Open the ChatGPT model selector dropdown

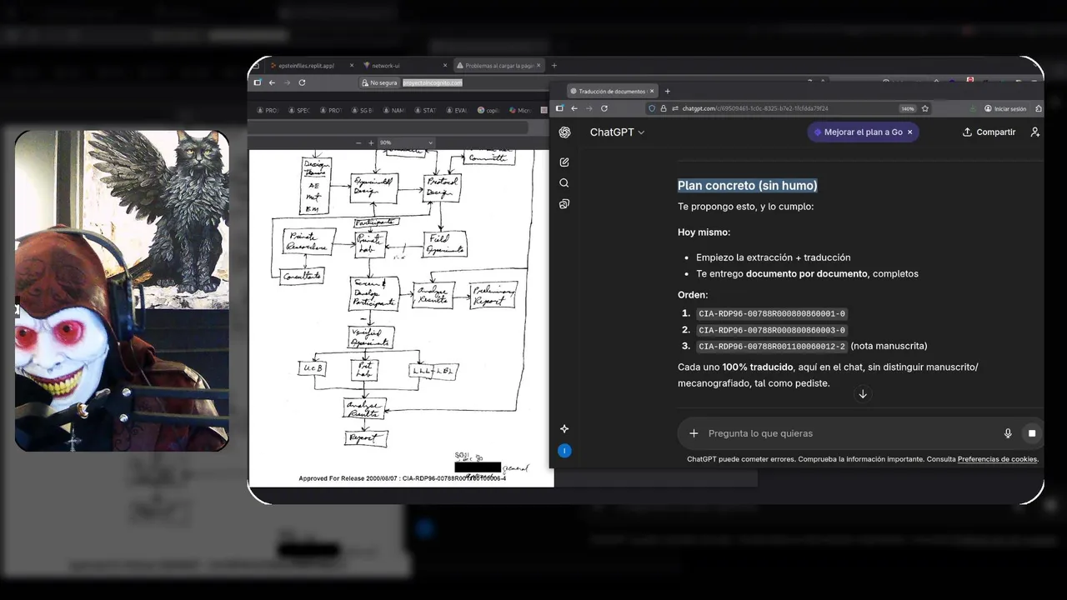tap(618, 132)
